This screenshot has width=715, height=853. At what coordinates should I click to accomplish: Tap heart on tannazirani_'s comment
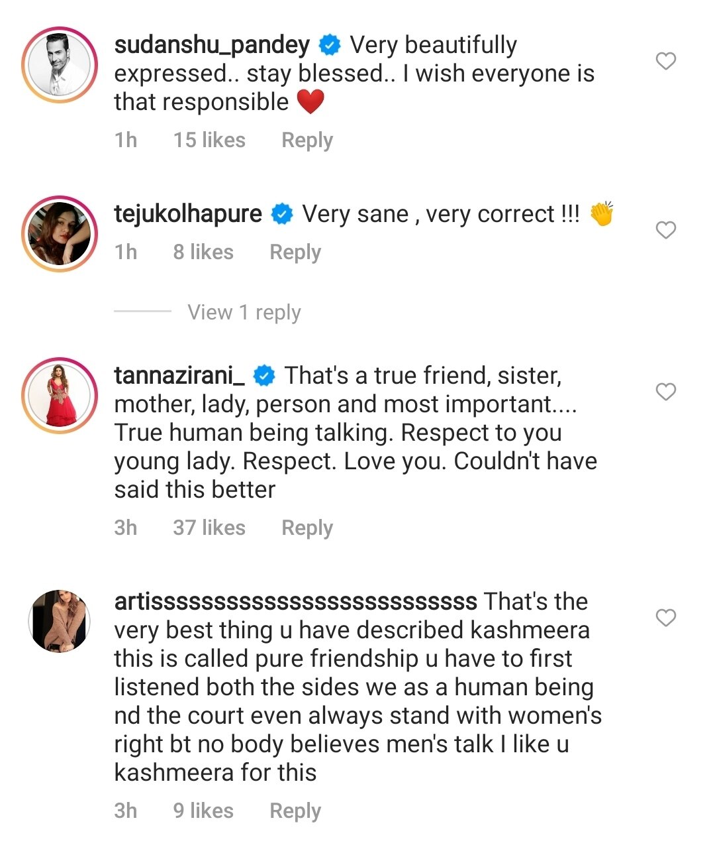[x=665, y=392]
